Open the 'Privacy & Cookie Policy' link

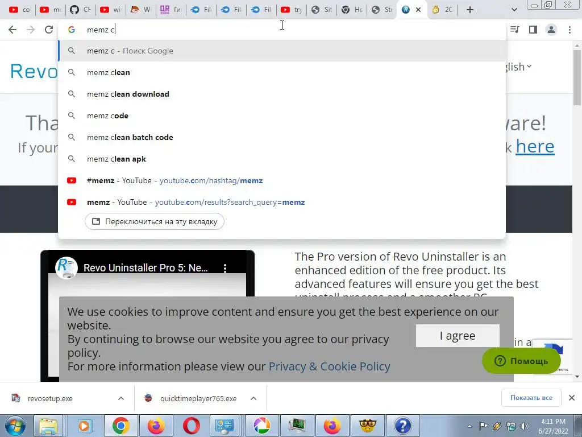(329, 366)
